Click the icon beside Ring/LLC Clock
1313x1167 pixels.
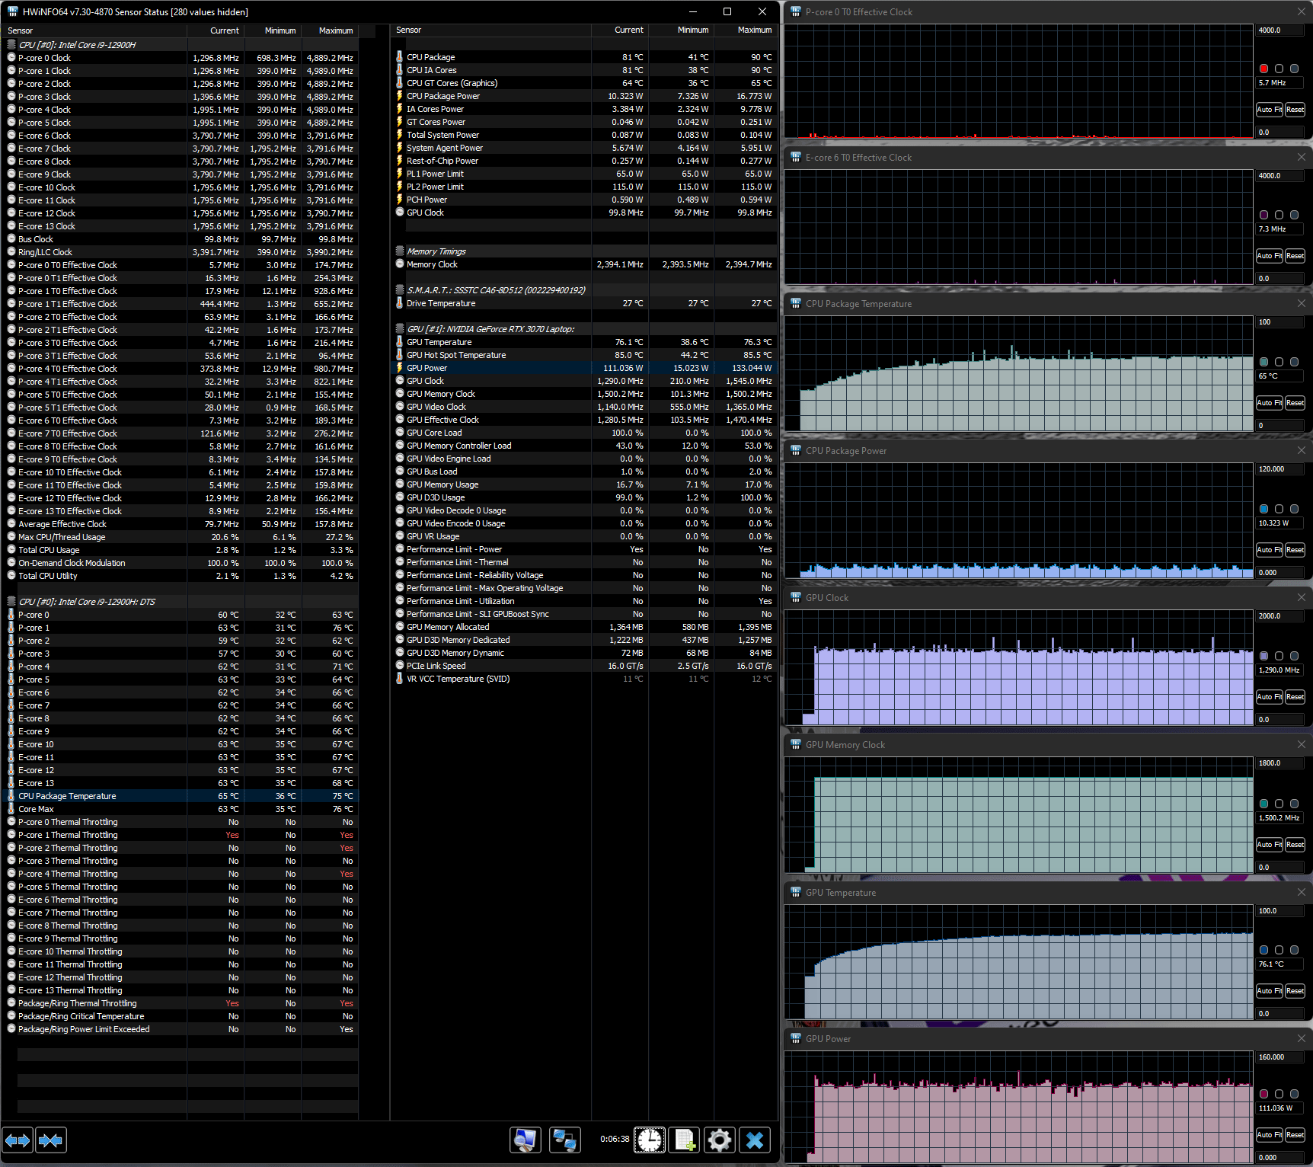click(11, 252)
